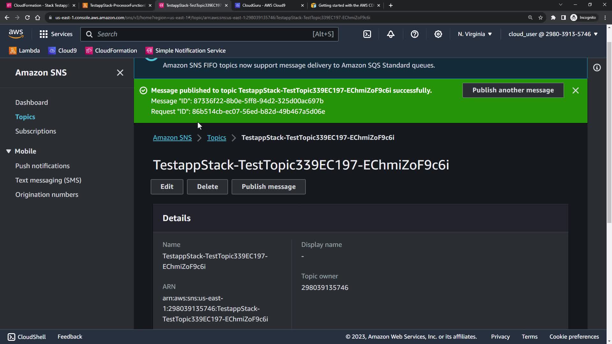
Task: Click the Delete topic button
Action: click(207, 187)
